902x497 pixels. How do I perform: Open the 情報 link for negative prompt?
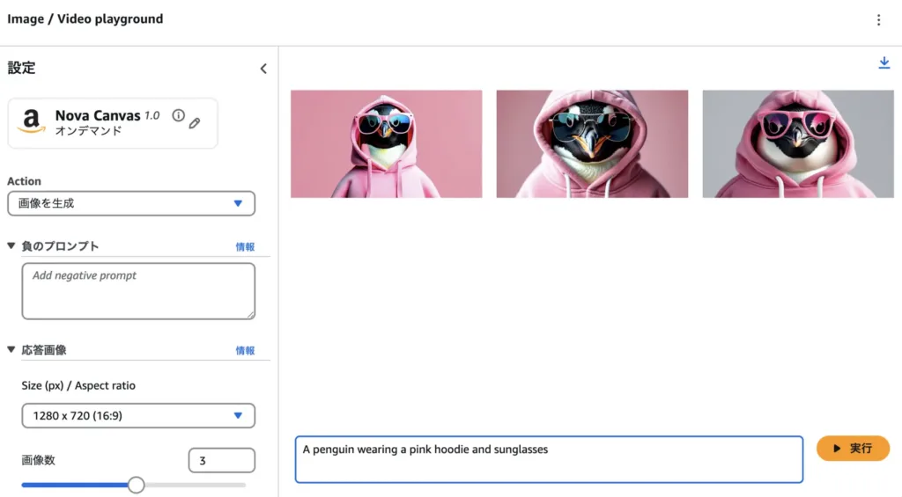[x=245, y=246]
